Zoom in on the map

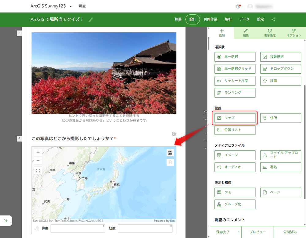38,152
